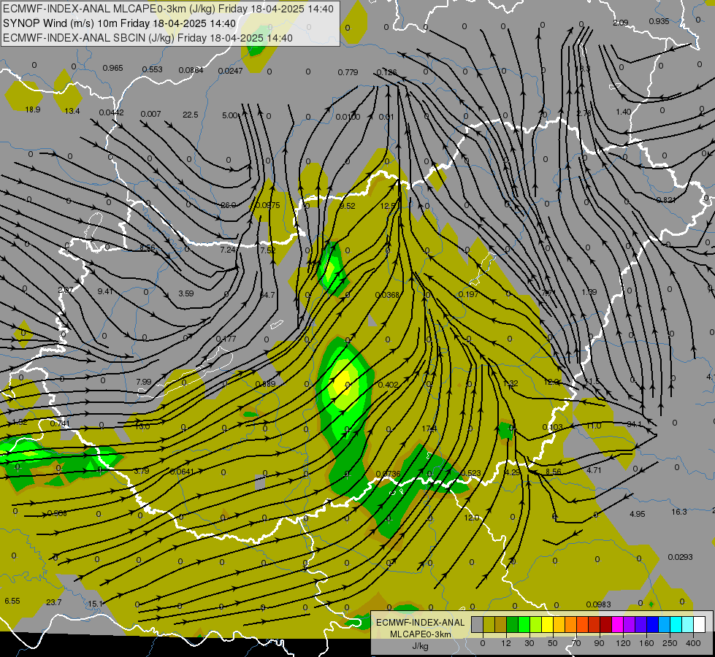Click the map value 0.935
This screenshot has height=657, width=715.
coord(659,21)
